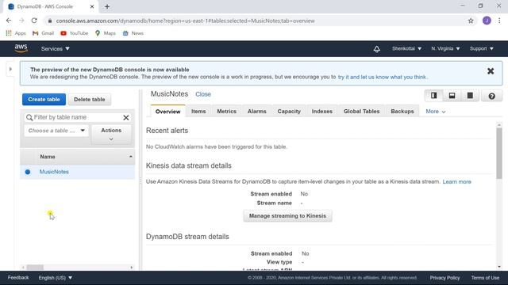The width and height of the screenshot is (508, 285).
Task: Switch to split side-by-side view icon
Action: tap(434, 96)
